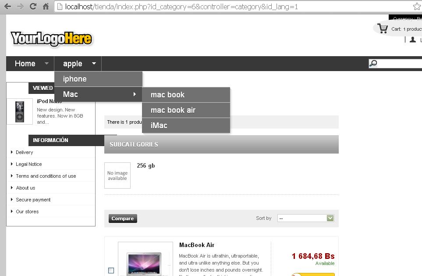The height and width of the screenshot is (276, 422).
Task: Click the search magnifier icon
Action: coord(373,64)
